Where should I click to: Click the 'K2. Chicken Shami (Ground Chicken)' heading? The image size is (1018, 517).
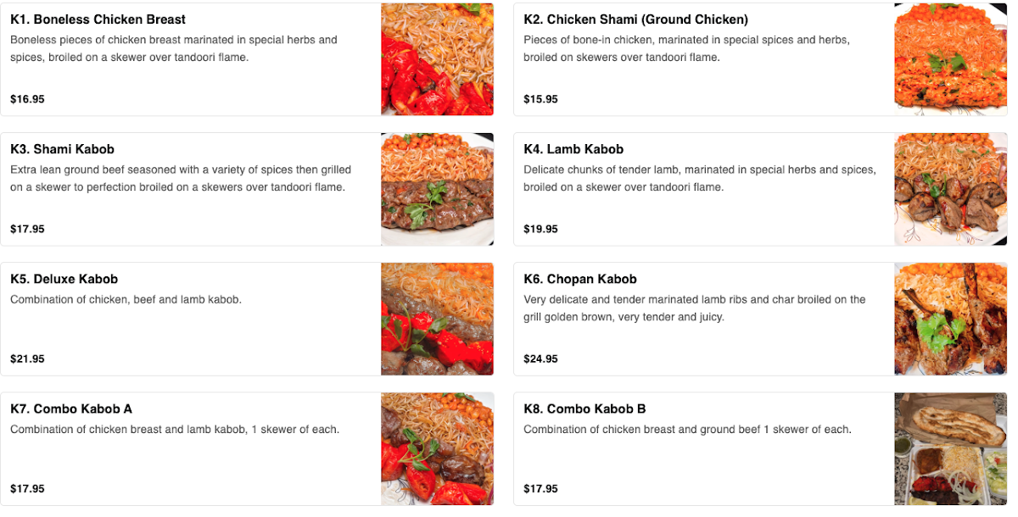tap(635, 19)
